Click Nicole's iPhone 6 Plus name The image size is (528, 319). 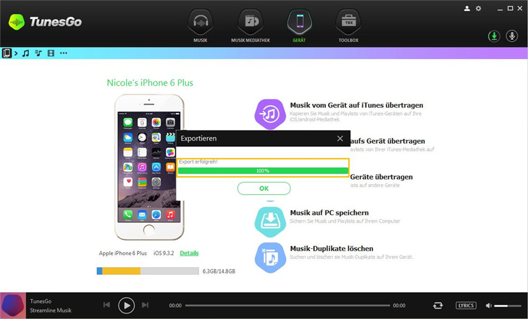[150, 83]
